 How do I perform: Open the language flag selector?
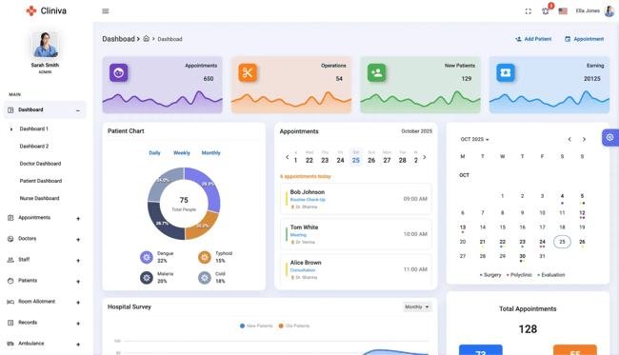[563, 11]
